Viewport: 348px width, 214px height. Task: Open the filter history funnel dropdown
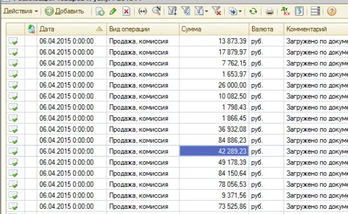click(201, 11)
